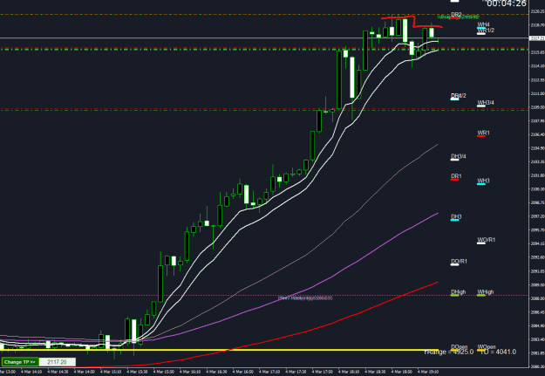Select the WH3 level label
545x376 pixels.
coord(483,181)
